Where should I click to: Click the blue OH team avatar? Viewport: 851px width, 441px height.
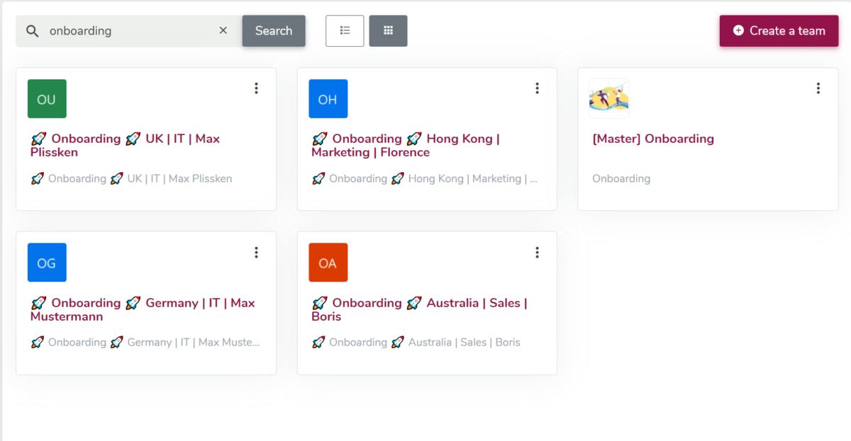pyautogui.click(x=328, y=98)
